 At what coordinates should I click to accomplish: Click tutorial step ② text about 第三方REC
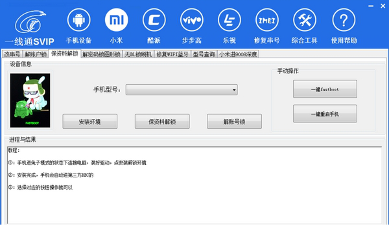point(51,175)
